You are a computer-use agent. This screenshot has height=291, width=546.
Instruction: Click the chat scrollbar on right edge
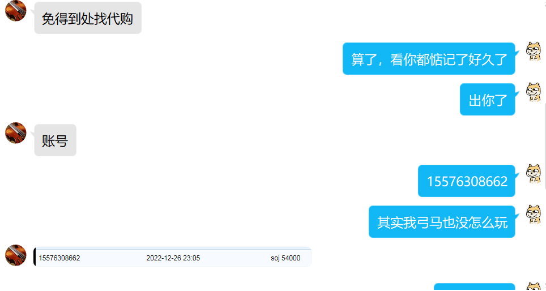tap(545, 145)
